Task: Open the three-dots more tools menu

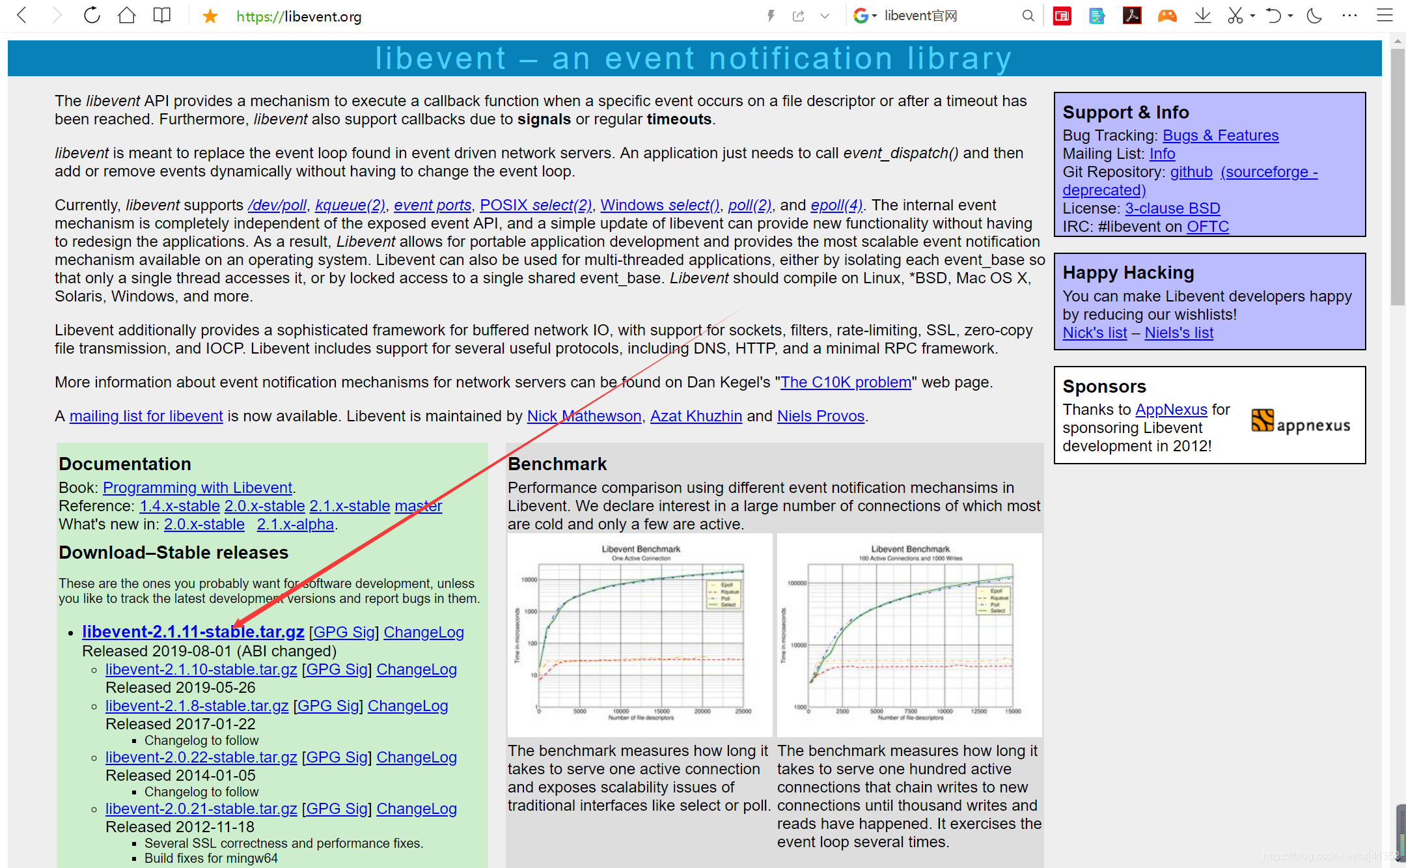Action: [x=1349, y=16]
